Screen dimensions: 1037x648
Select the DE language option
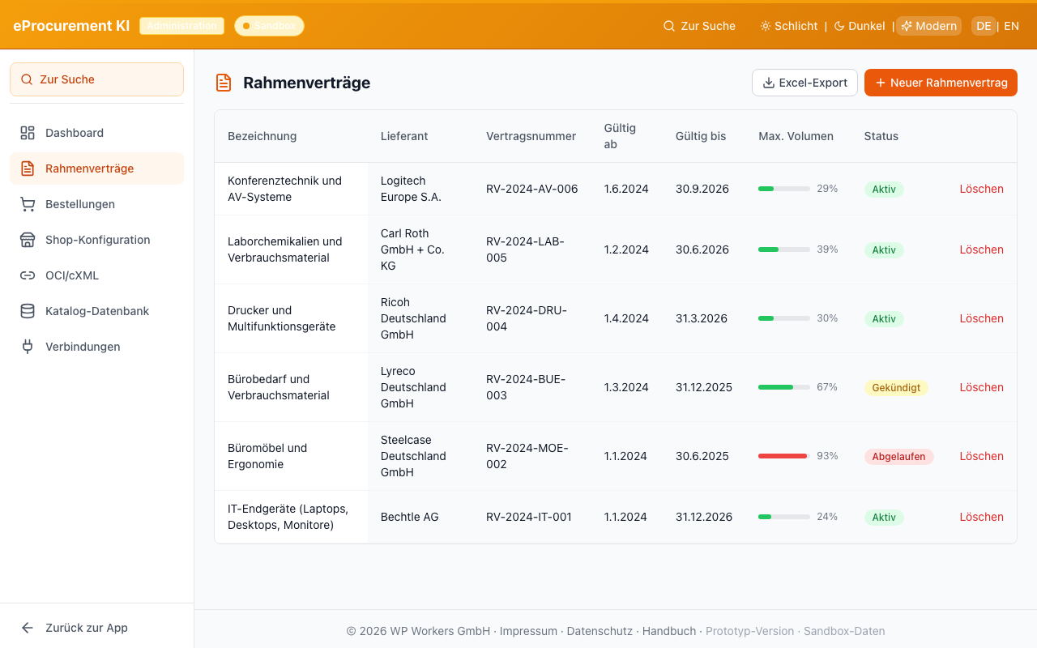pyautogui.click(x=984, y=26)
